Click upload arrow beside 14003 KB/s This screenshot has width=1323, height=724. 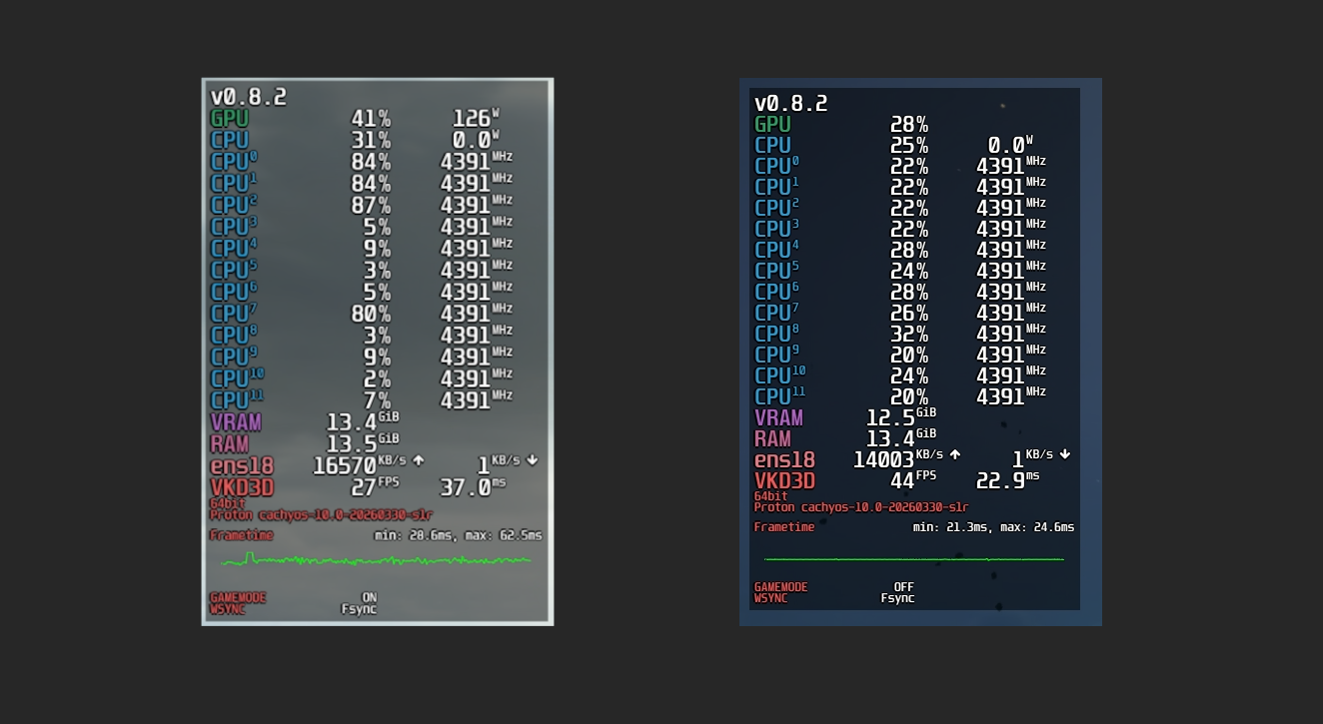click(x=955, y=453)
